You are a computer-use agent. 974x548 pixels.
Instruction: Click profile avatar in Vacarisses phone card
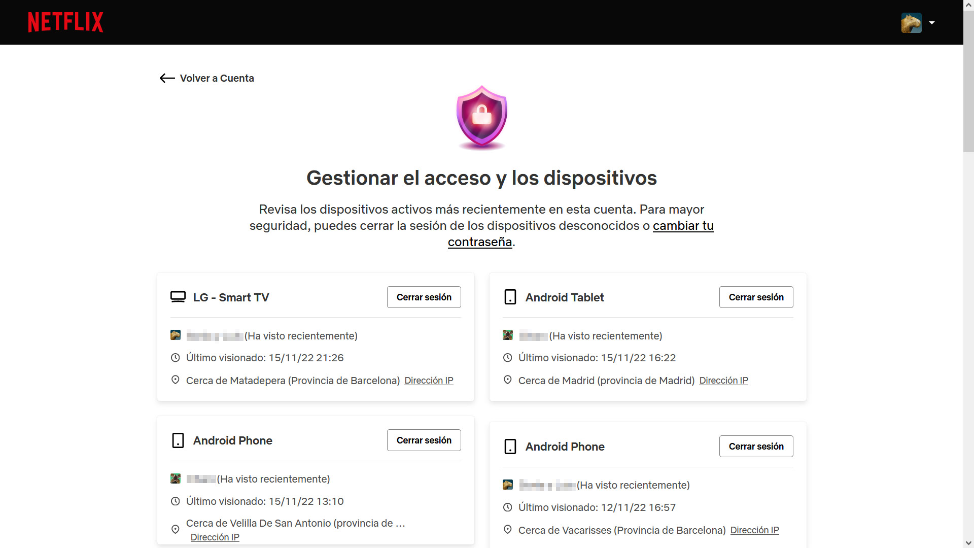508,485
